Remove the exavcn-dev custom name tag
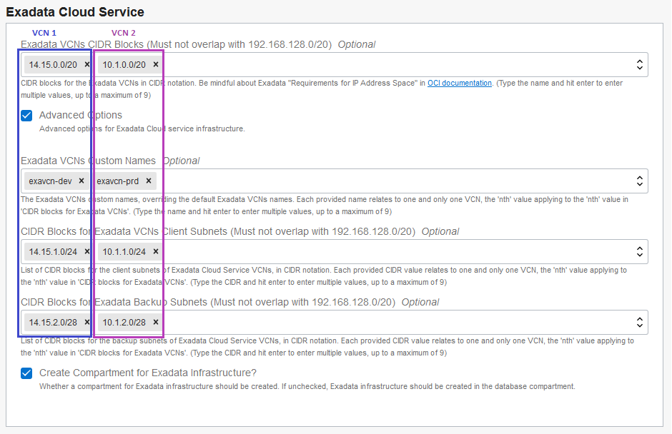Screen dimensions: 672x434 point(81,181)
